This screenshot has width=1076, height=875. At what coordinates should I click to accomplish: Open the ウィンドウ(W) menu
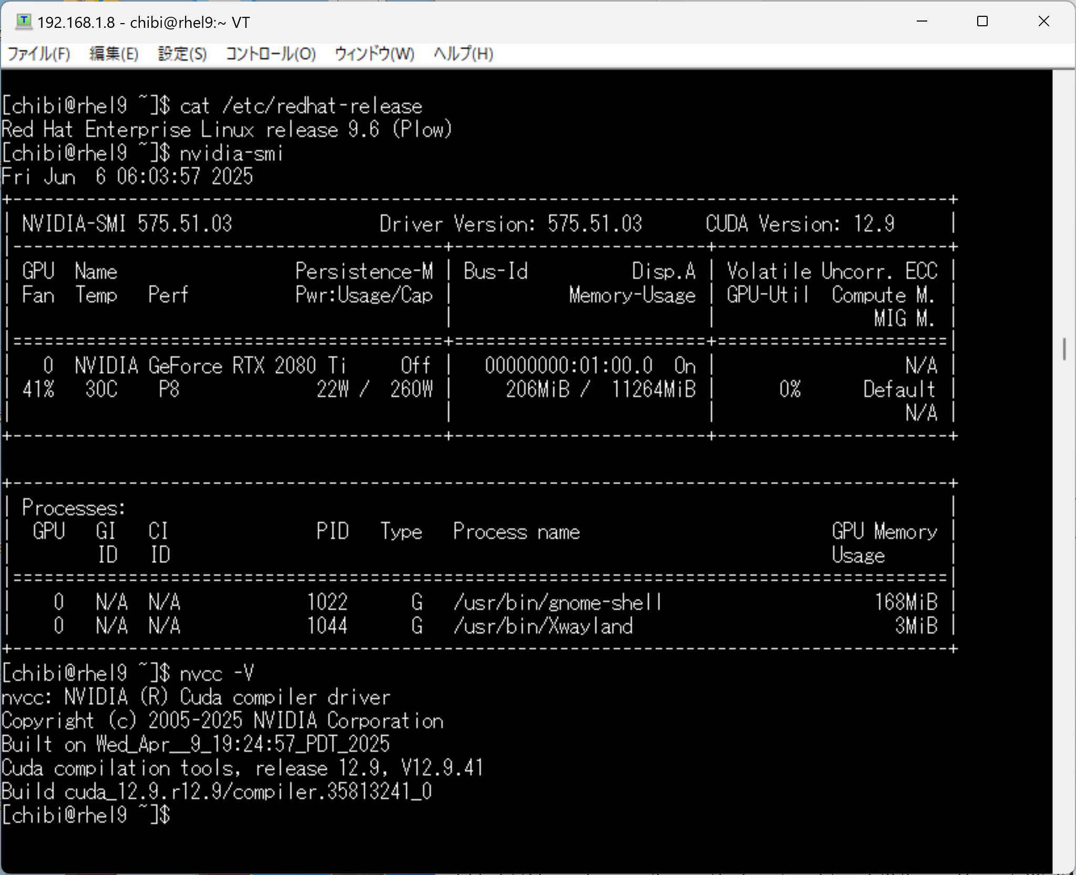[374, 54]
